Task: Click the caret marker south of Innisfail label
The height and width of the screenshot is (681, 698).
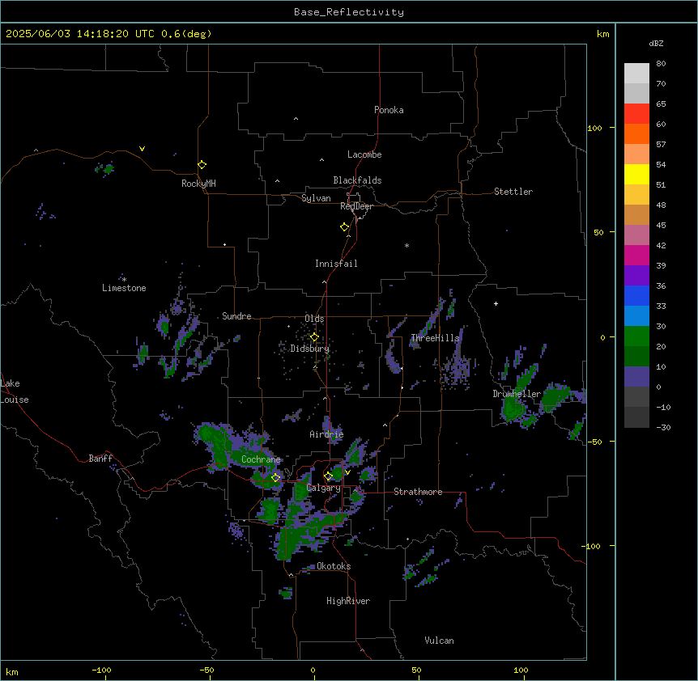Action: pyautogui.click(x=324, y=281)
